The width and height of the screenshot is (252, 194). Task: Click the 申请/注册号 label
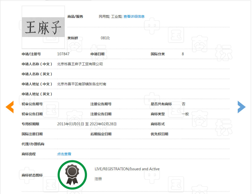point(31,54)
